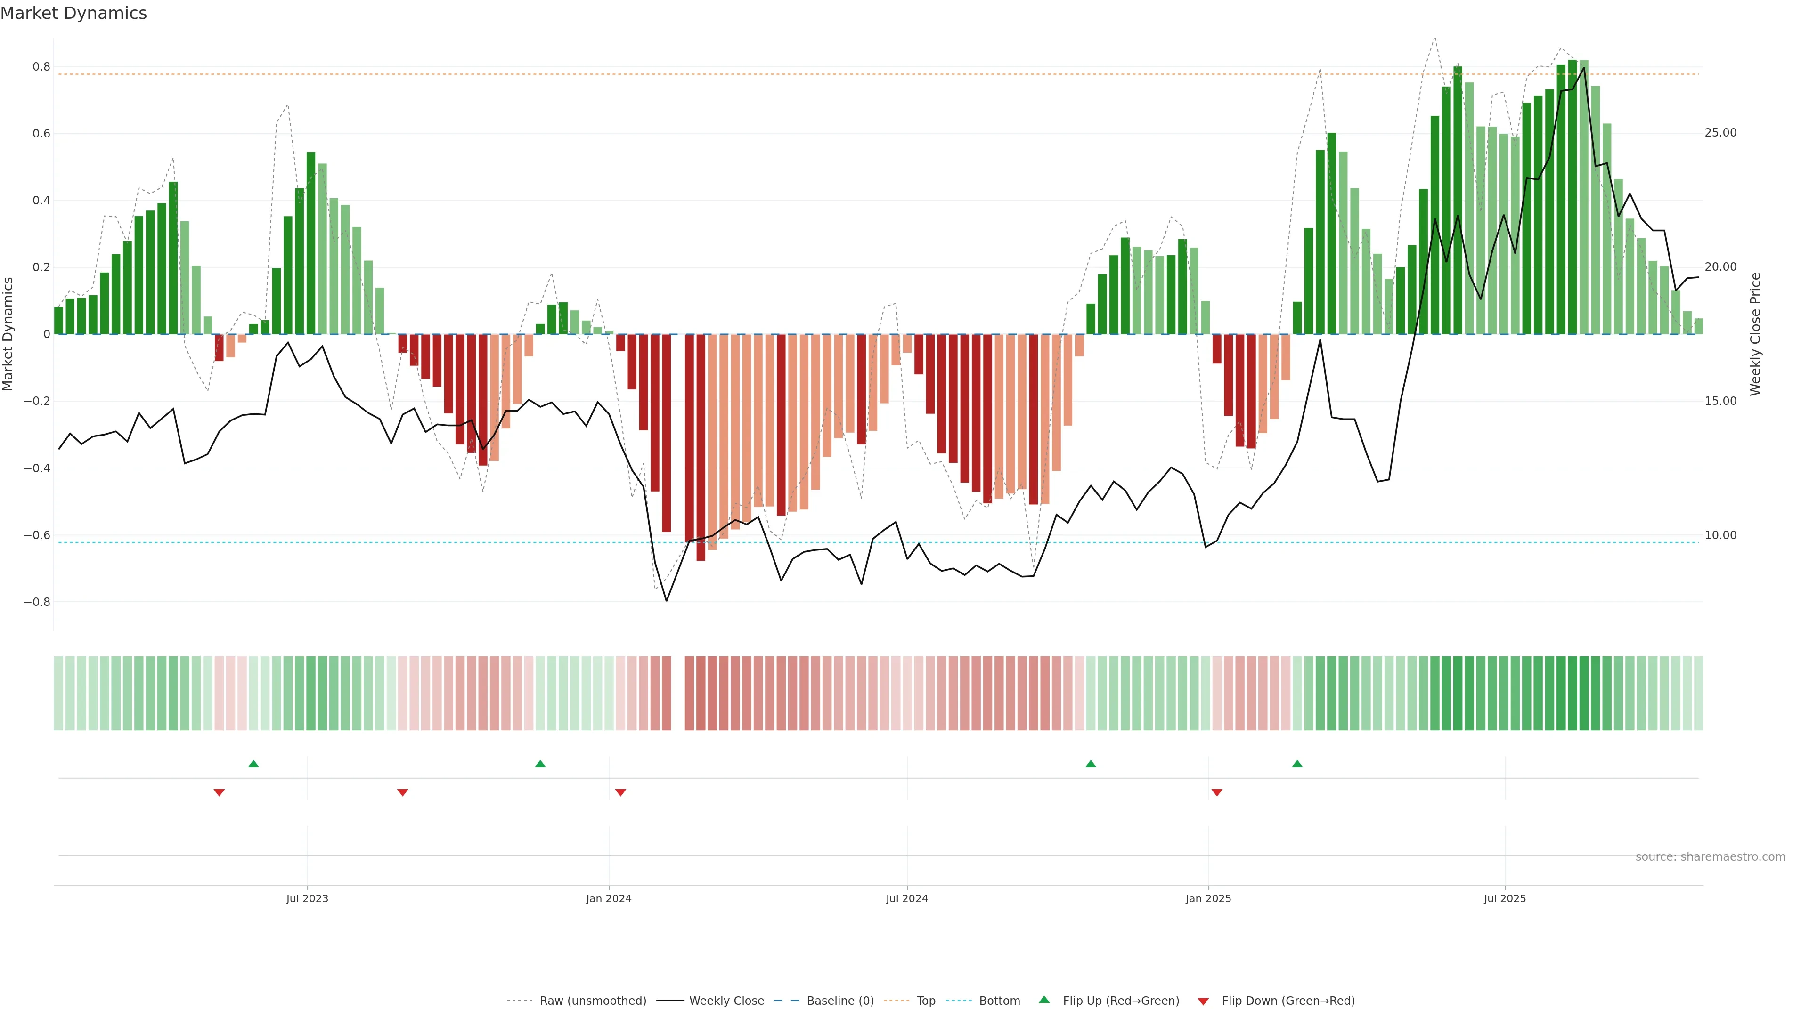Click the first red flip-down triangle marker

coord(219,792)
